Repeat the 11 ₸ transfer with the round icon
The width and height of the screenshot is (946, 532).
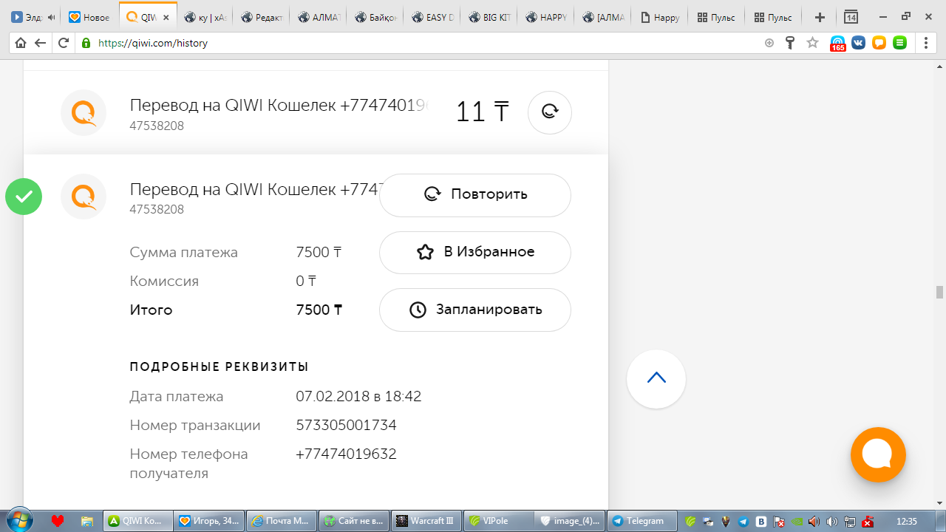point(550,112)
